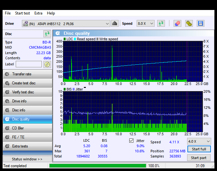Click the Position value 22756 MB
Viewport: 217px width, 171px height.
(x=177, y=151)
